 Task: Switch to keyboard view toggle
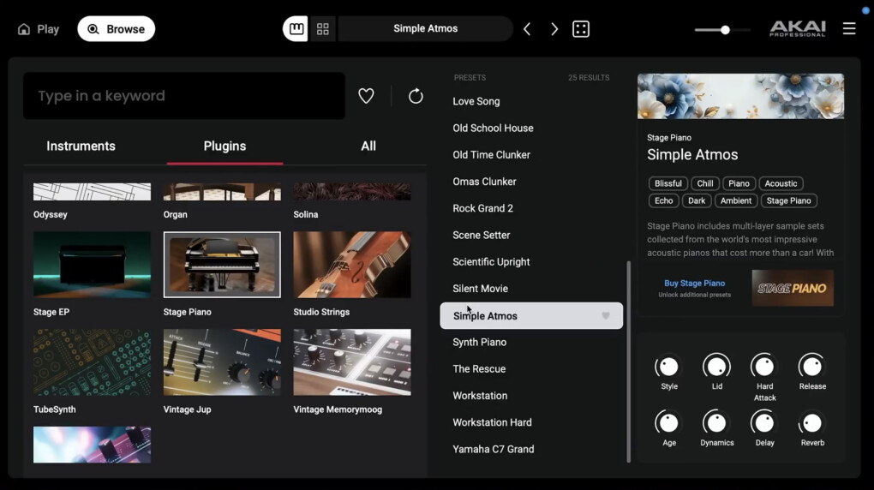296,29
